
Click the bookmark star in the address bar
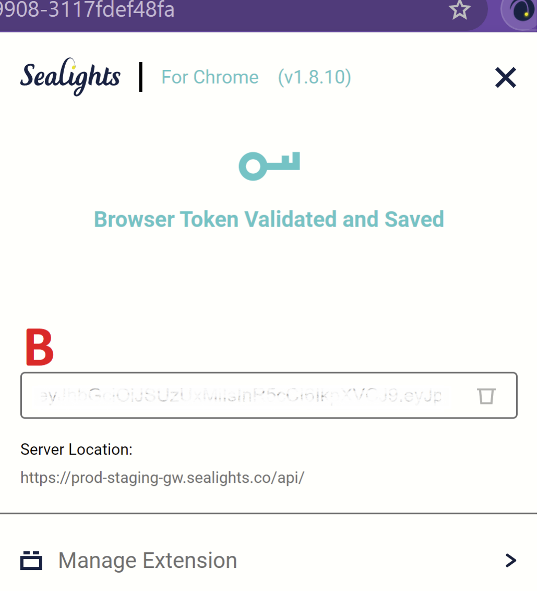pyautogui.click(x=460, y=10)
